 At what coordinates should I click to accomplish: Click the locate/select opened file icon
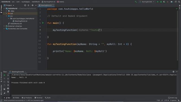point(25,5)
